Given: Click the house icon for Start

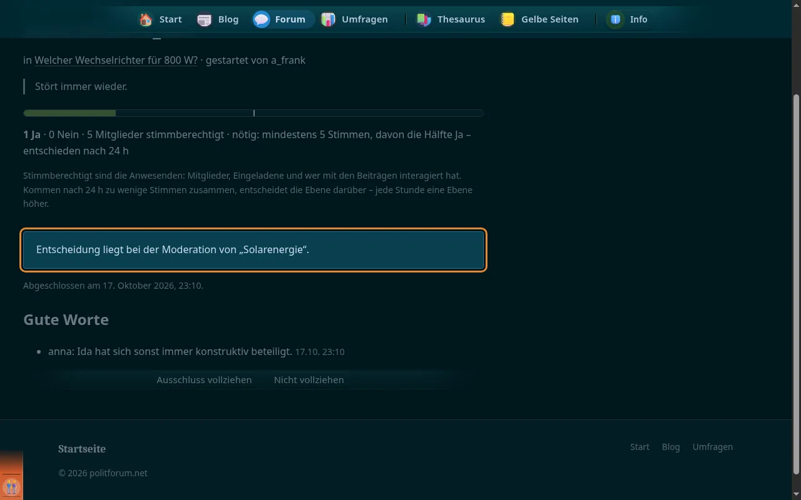Looking at the screenshot, I should [146, 19].
